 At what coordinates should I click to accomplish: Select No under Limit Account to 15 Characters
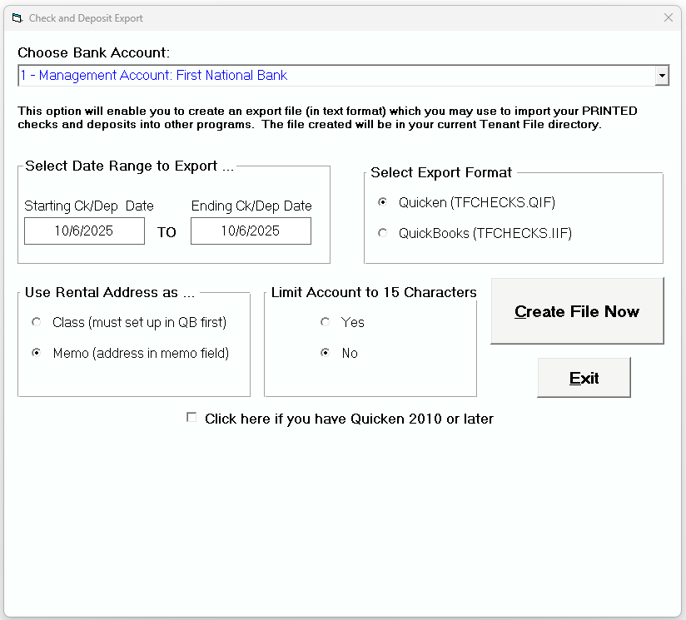325,352
